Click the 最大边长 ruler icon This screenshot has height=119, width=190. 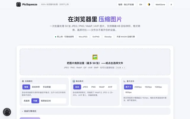click(125, 81)
